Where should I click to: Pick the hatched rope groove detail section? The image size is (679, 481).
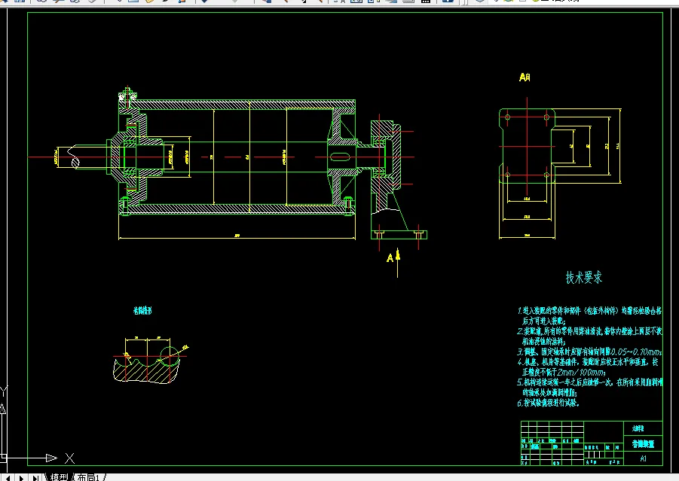point(146,370)
